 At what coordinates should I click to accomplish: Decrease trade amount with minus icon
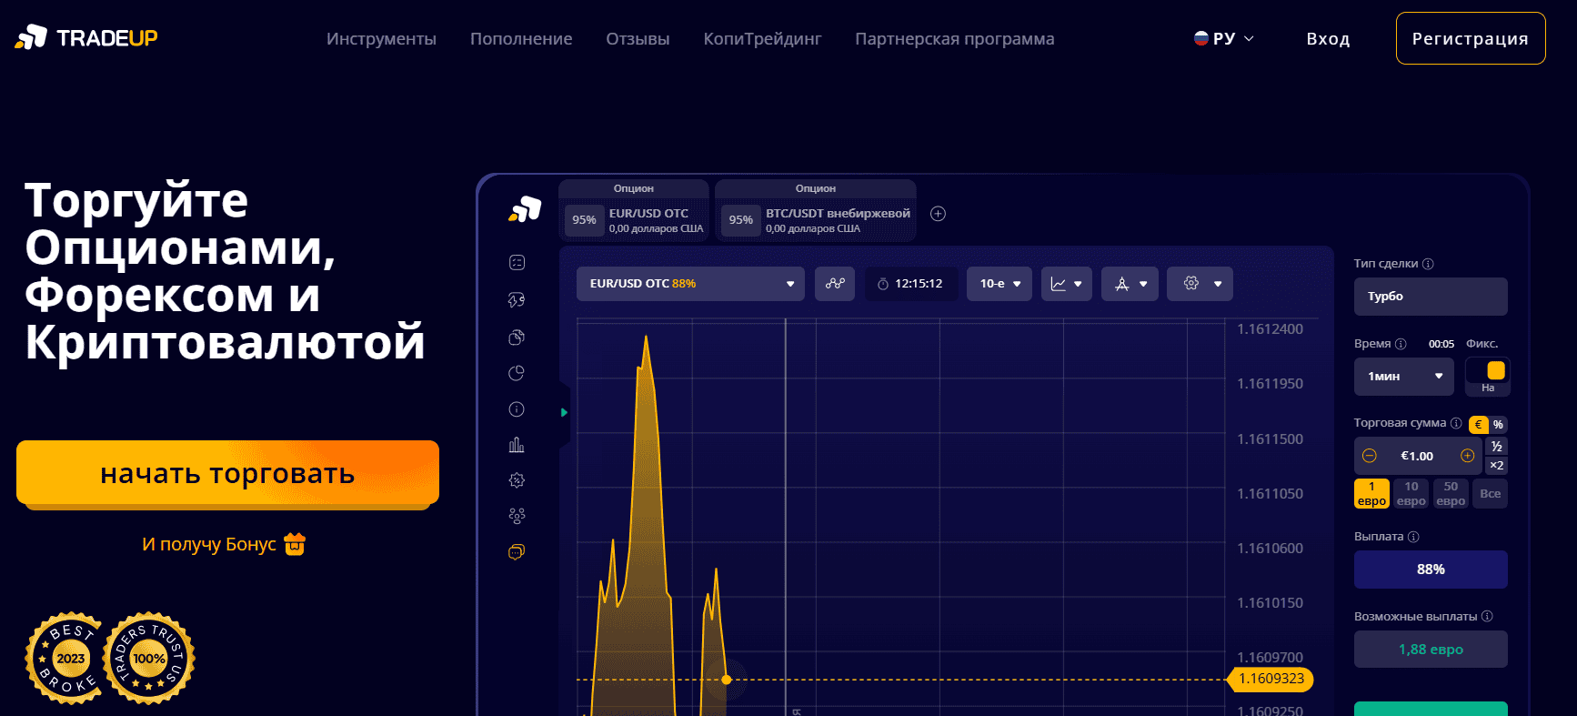[x=1370, y=456]
